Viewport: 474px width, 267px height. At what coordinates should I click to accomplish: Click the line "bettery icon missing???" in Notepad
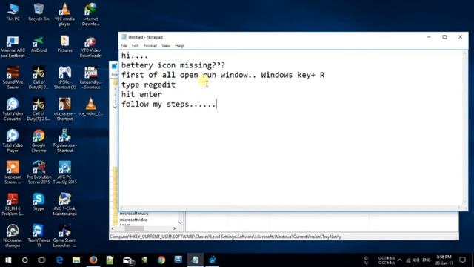(173, 65)
